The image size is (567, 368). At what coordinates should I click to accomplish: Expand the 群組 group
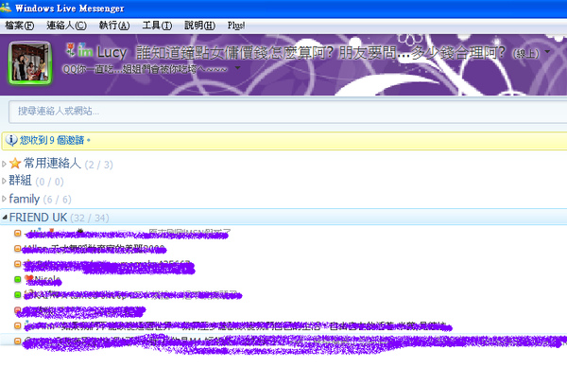point(4,181)
